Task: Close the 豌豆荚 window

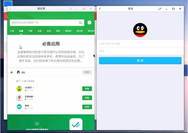Action: pyautogui.click(x=91, y=9)
